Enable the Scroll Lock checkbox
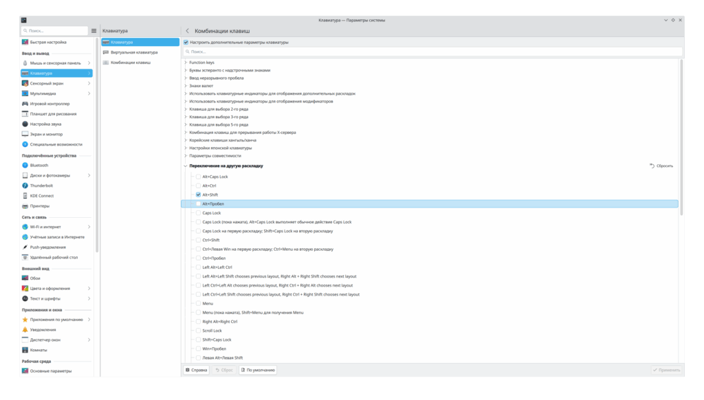704x400 pixels. 199,331
